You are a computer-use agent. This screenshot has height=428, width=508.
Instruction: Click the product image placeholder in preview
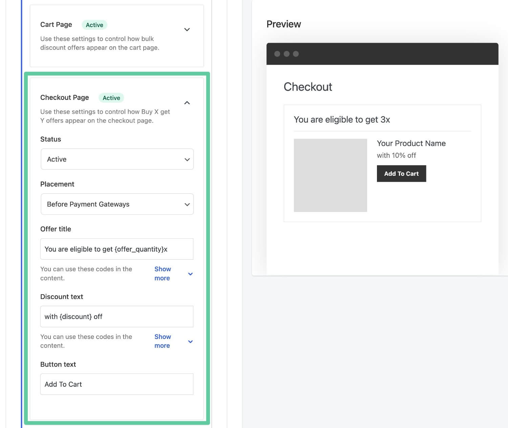click(331, 175)
